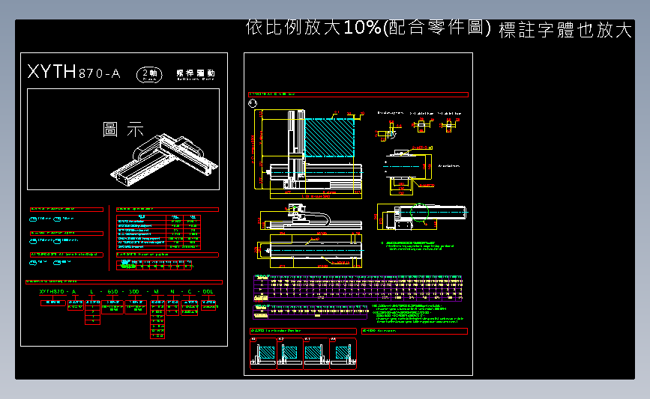Select the isometric XY stage illustration

coord(164,159)
